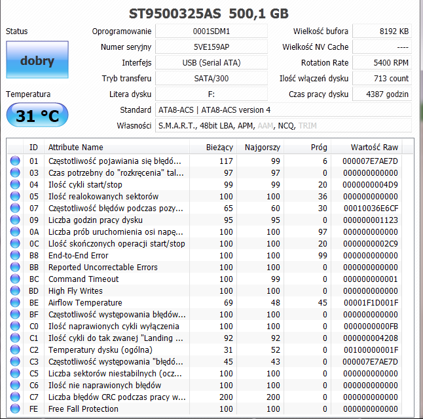The image size is (423, 419).
Task: Click status icon of Reported Uncorrectable Errors row
Action: (x=15, y=267)
